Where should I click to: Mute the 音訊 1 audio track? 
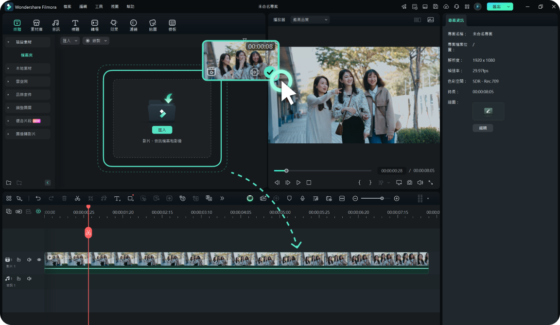tap(29, 279)
